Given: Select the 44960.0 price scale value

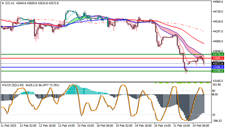Looking at the screenshot, I should coord(218,2).
